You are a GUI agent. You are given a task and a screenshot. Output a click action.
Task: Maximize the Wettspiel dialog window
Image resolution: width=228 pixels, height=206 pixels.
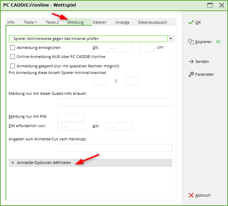pyautogui.click(x=210, y=5)
